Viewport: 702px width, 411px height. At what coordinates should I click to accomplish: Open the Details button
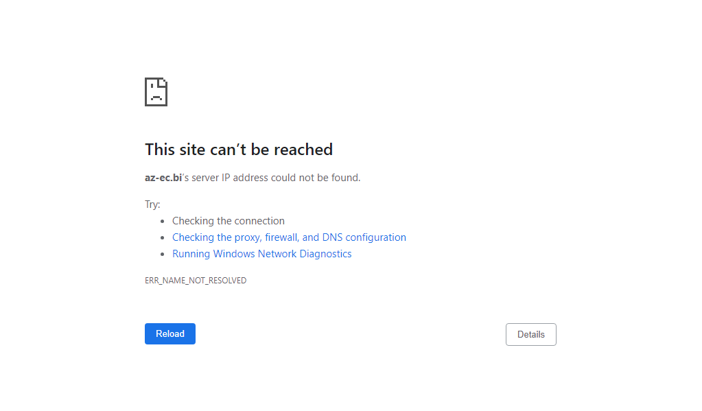click(531, 334)
